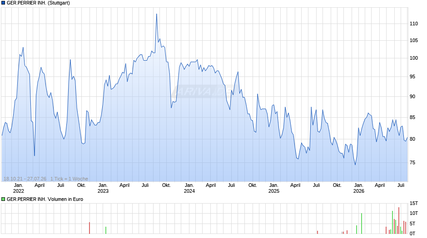Click the 5T volume axis label
The width and height of the screenshot is (427, 238).
pyautogui.click(x=412, y=224)
